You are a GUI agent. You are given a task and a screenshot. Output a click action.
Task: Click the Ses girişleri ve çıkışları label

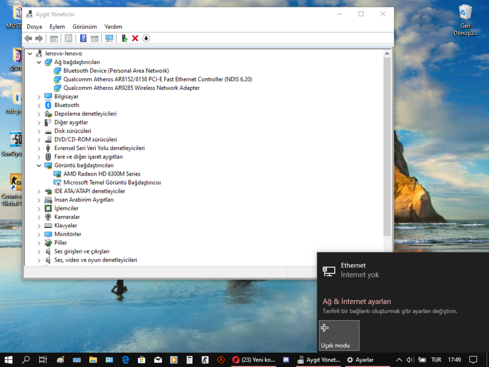pyautogui.click(x=81, y=251)
